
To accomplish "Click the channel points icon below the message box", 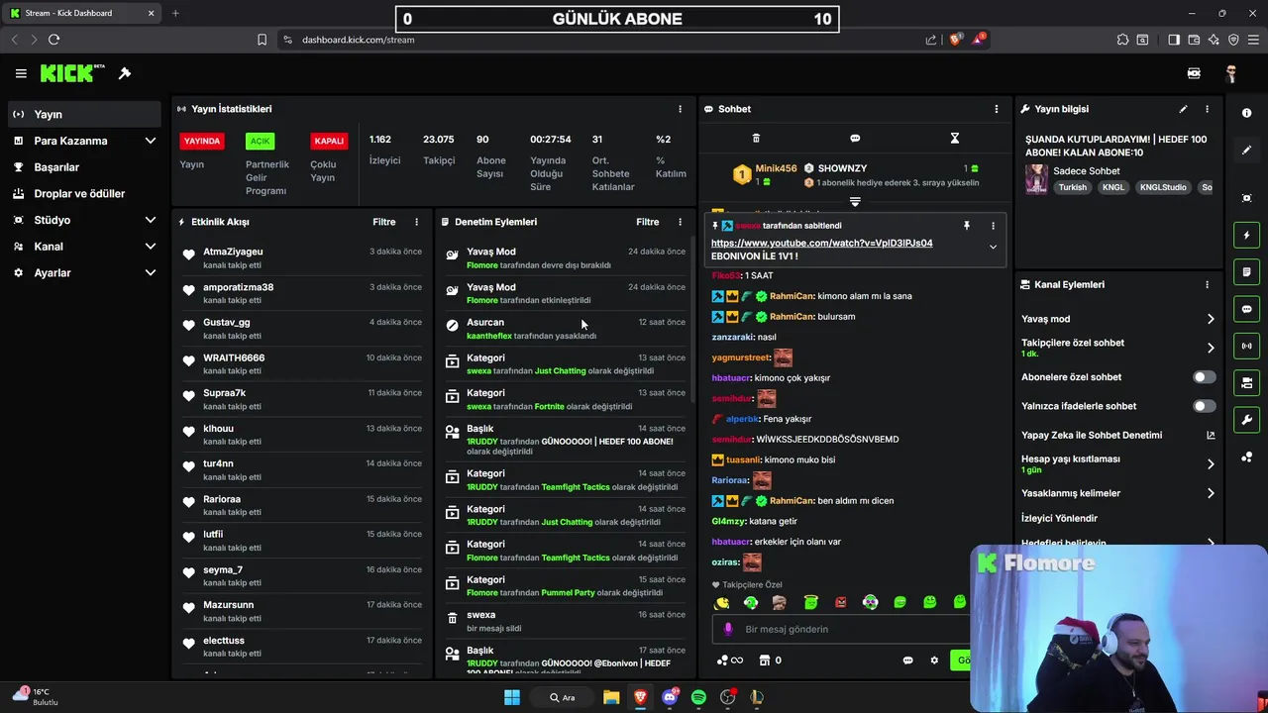I will point(722,661).
